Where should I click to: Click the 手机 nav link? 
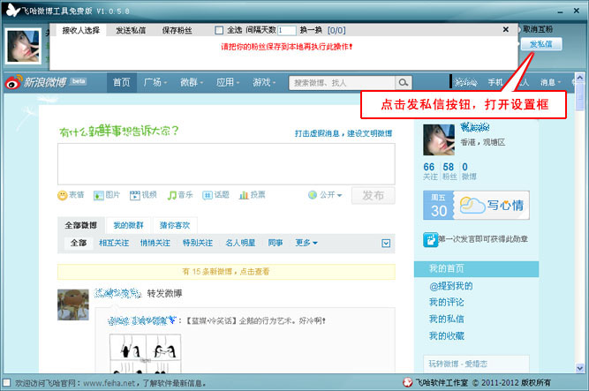click(x=495, y=82)
